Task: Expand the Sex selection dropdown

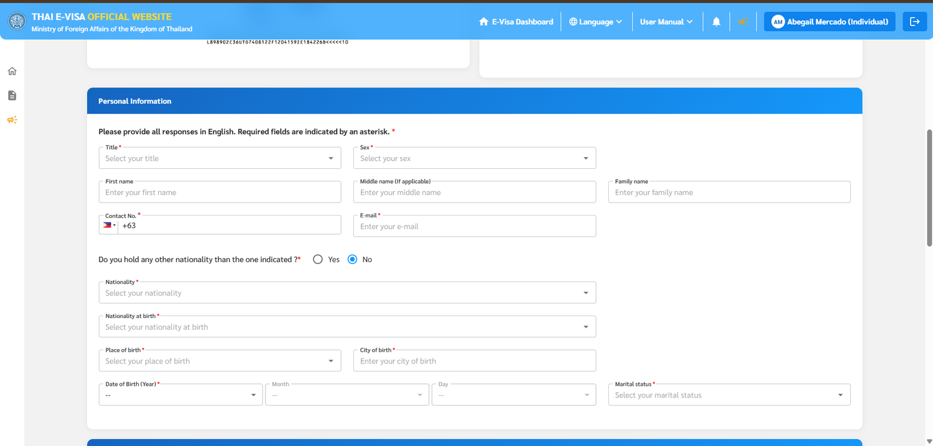Action: 475,158
